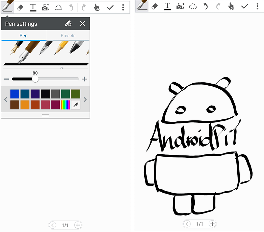Open camera insert tool in right toolbar
264x232 pixels.
pos(180,6)
